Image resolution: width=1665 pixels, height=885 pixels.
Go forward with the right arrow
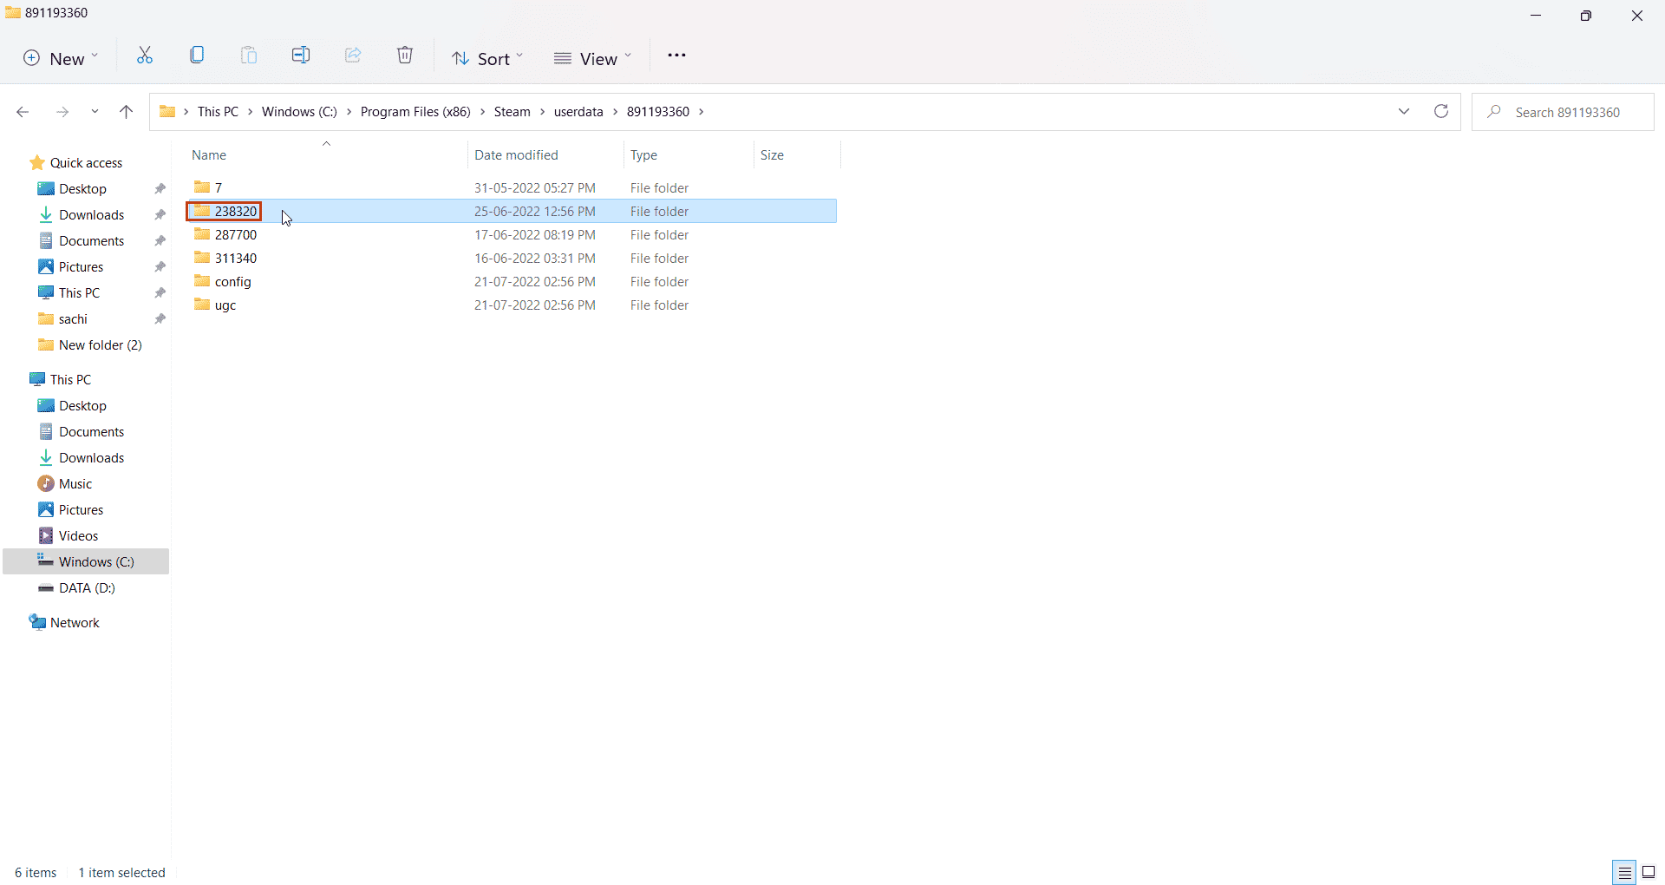[62, 112]
